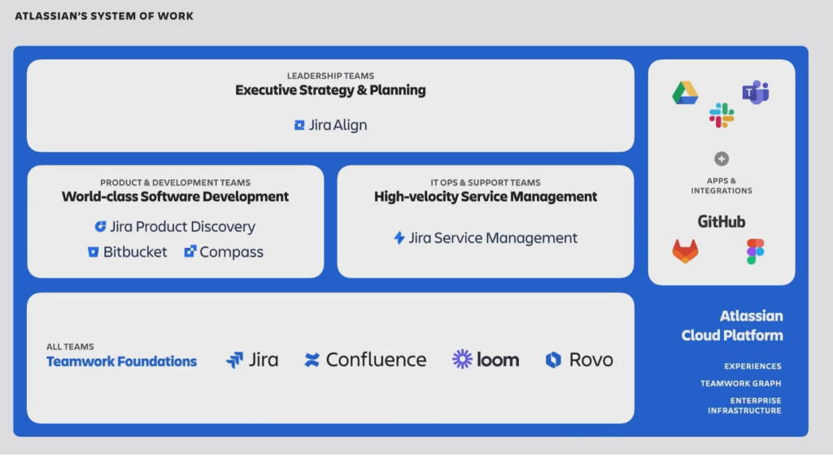Click the Executive Strategy & Planning heading

pyautogui.click(x=330, y=89)
